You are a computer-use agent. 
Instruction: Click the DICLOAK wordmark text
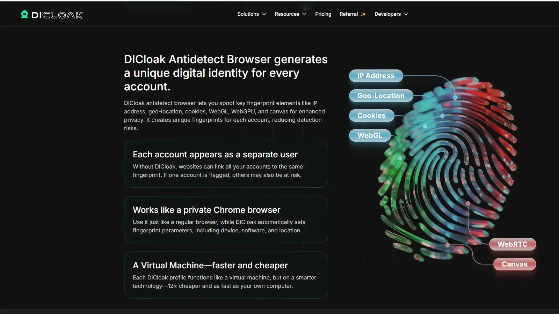tap(57, 15)
